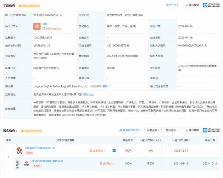Sort by the 认缴出资日期 column arrows
This screenshot has width=223, height=178.
[x=189, y=140]
